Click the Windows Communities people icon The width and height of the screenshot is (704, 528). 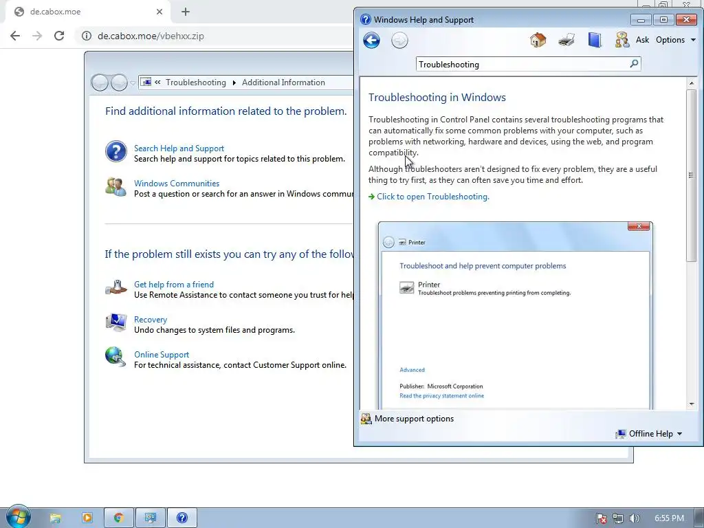click(115, 186)
